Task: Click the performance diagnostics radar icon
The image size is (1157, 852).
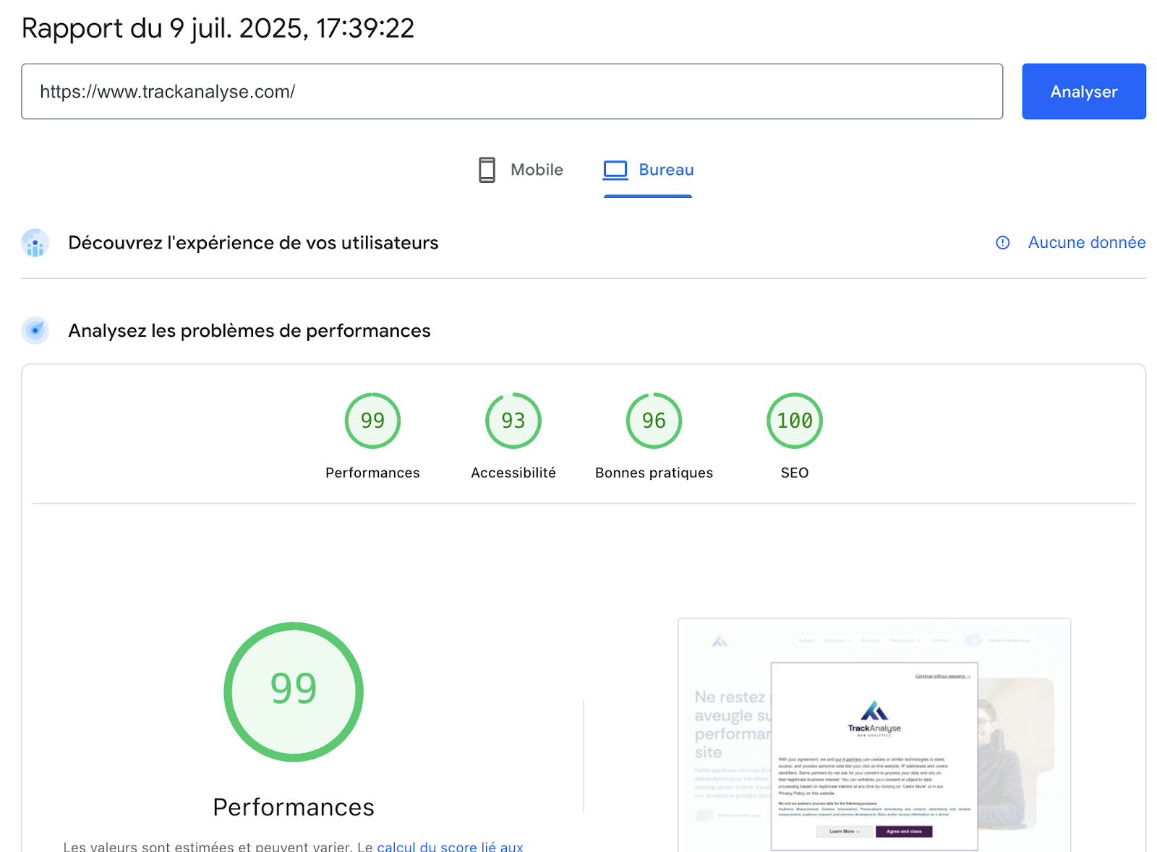Action: [x=35, y=331]
